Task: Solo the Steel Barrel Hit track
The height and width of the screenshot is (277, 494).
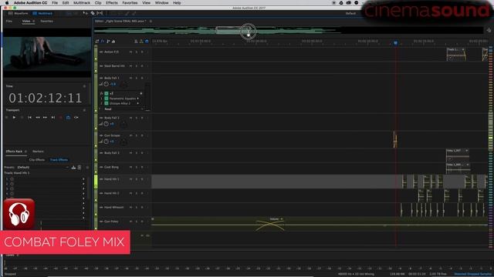Action: [137, 66]
